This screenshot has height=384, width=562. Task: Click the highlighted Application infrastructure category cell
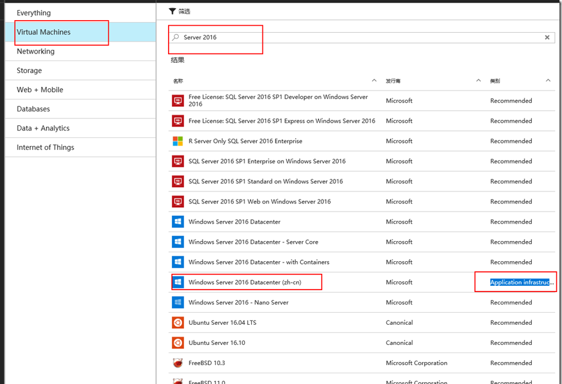click(522, 282)
